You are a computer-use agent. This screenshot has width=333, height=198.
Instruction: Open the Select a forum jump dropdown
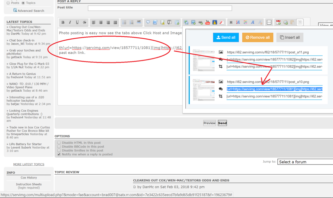pos(305,162)
